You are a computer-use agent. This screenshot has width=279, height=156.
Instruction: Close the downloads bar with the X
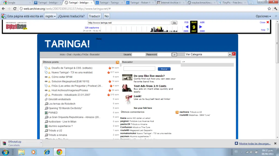[x=275, y=144]
